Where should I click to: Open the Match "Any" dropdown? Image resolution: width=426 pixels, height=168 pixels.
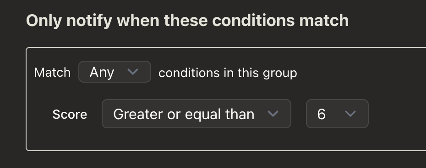115,72
